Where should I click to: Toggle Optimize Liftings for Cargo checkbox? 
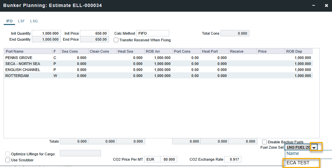(x=8, y=154)
